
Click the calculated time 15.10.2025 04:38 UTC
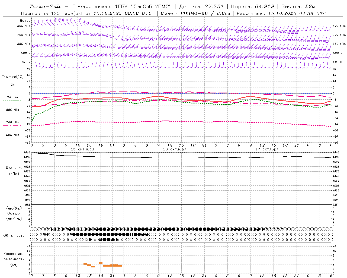click(x=297, y=13)
